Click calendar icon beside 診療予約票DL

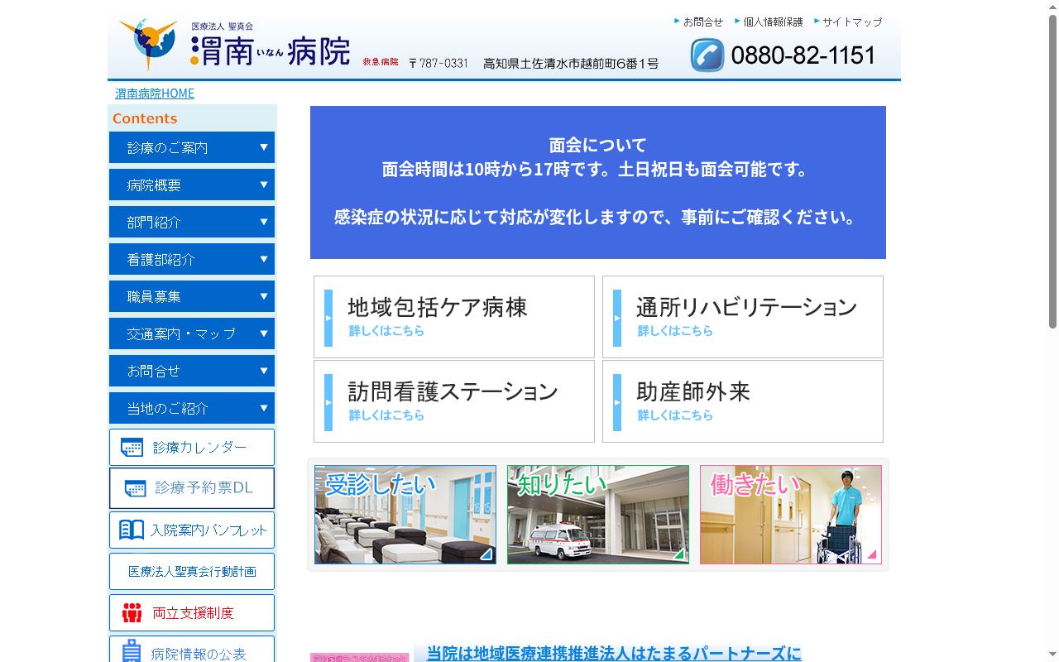135,488
